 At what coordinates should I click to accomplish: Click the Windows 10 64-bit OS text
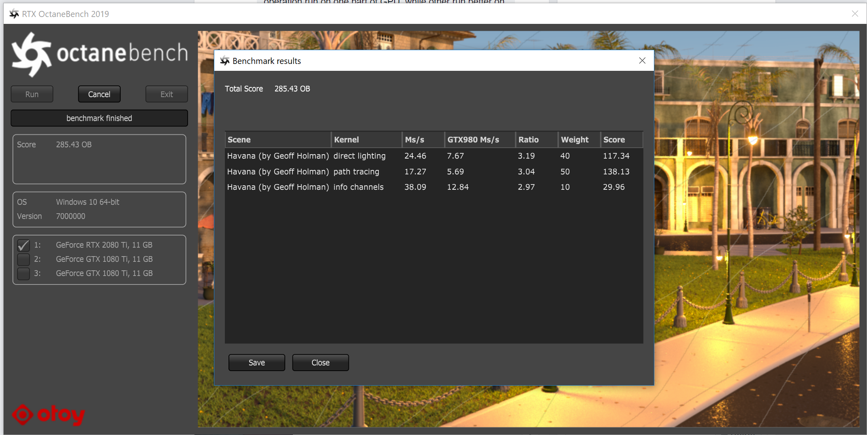click(x=88, y=202)
